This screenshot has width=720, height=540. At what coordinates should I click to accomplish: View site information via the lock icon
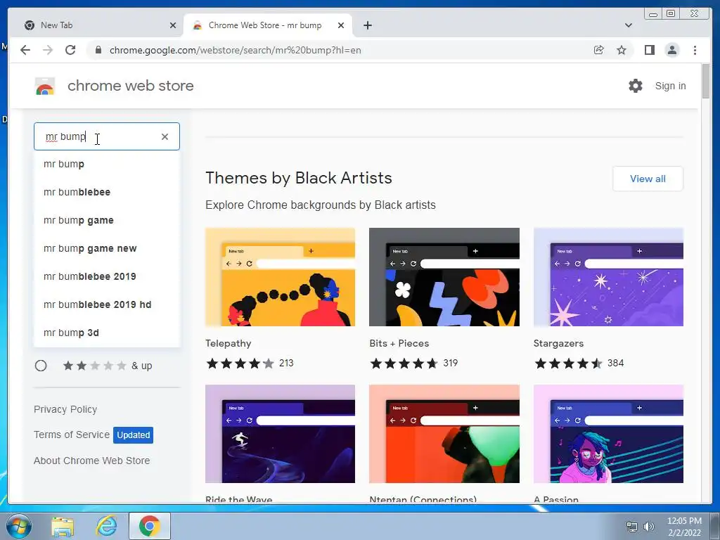(x=98, y=50)
